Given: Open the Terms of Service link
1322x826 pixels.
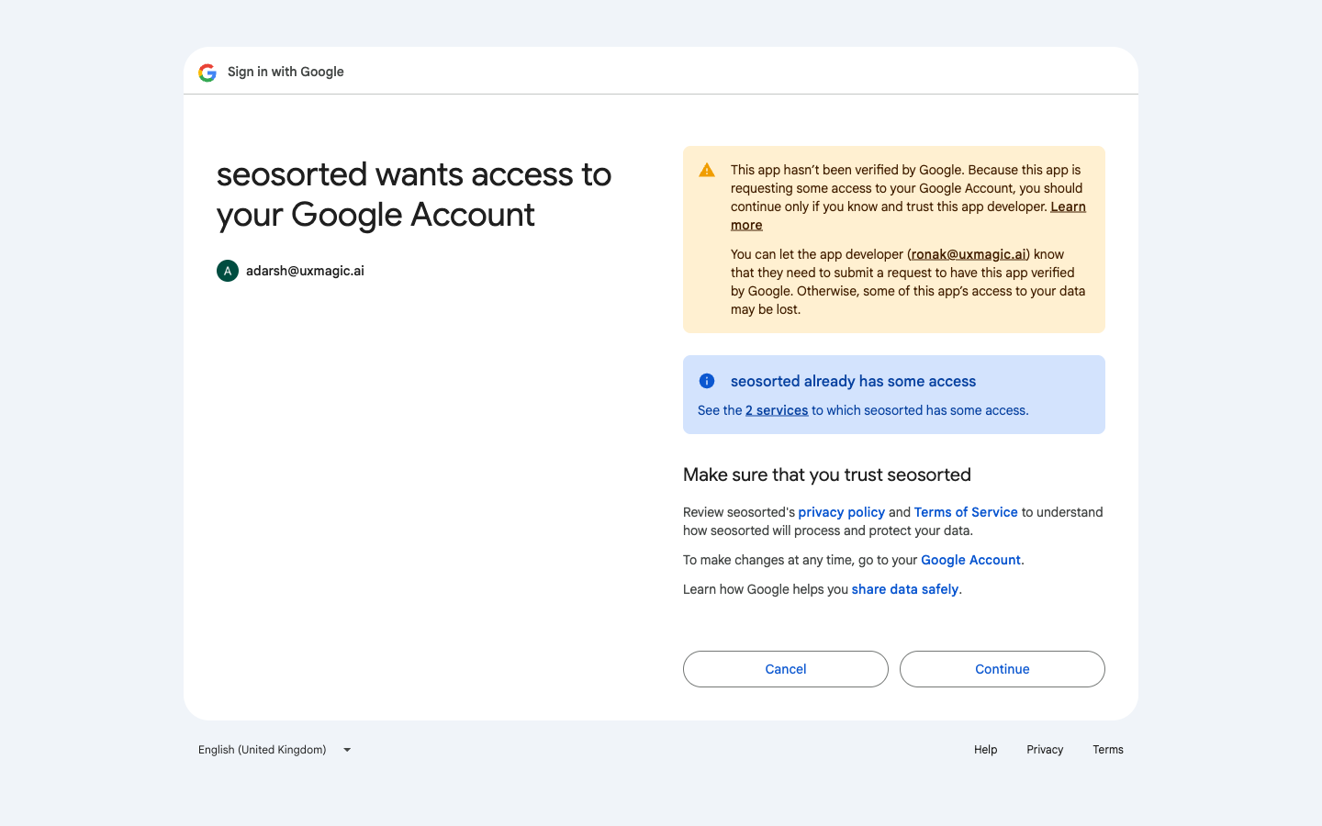Looking at the screenshot, I should (x=966, y=512).
